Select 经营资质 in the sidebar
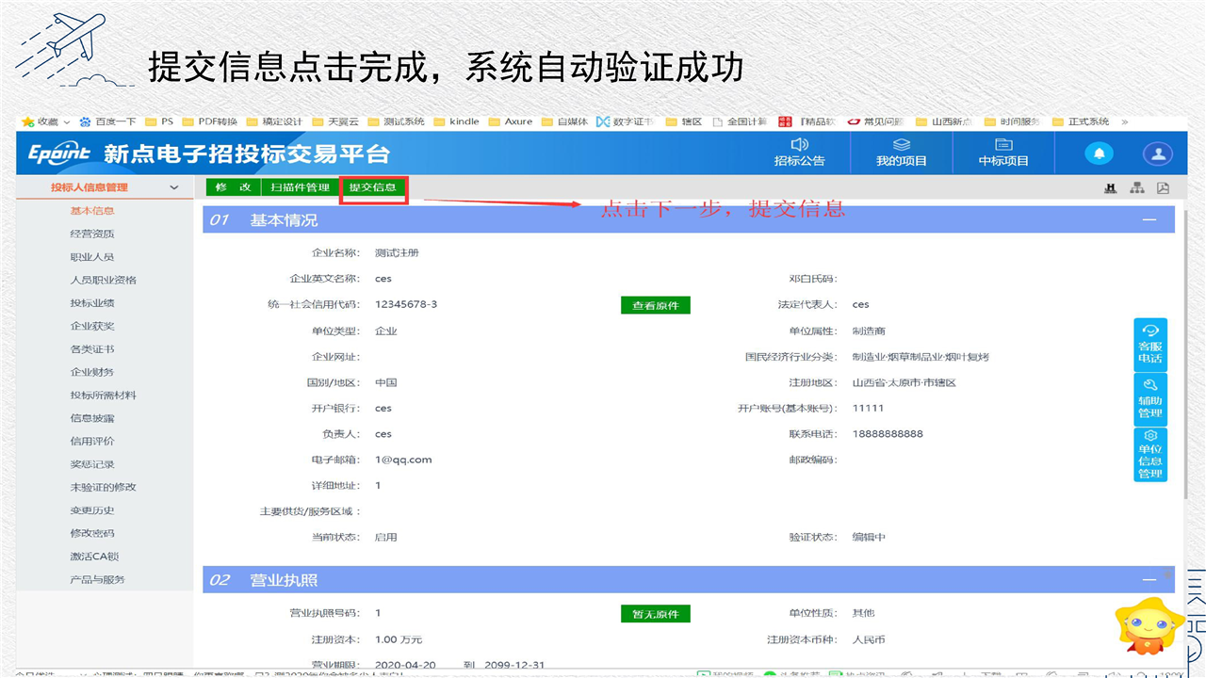The height and width of the screenshot is (678, 1206). coord(92,234)
